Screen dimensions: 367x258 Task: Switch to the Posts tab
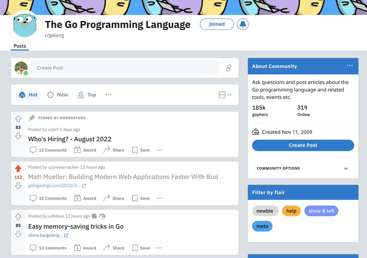pyautogui.click(x=20, y=46)
